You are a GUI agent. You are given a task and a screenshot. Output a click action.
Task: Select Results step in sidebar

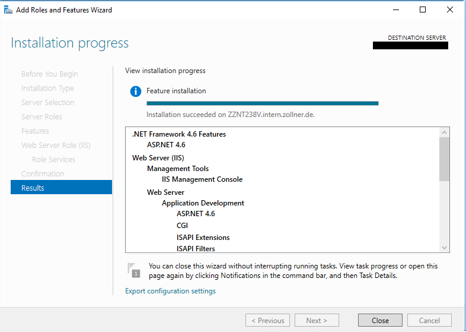click(61, 188)
